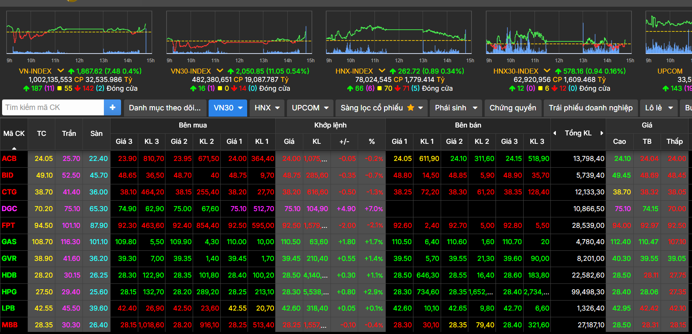Expand the chevron next to VN-INDEX
692x334 pixels.
(61, 71)
